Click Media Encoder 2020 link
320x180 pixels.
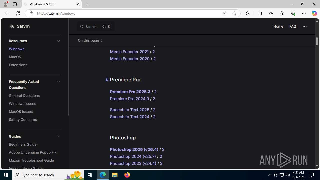[130, 59]
